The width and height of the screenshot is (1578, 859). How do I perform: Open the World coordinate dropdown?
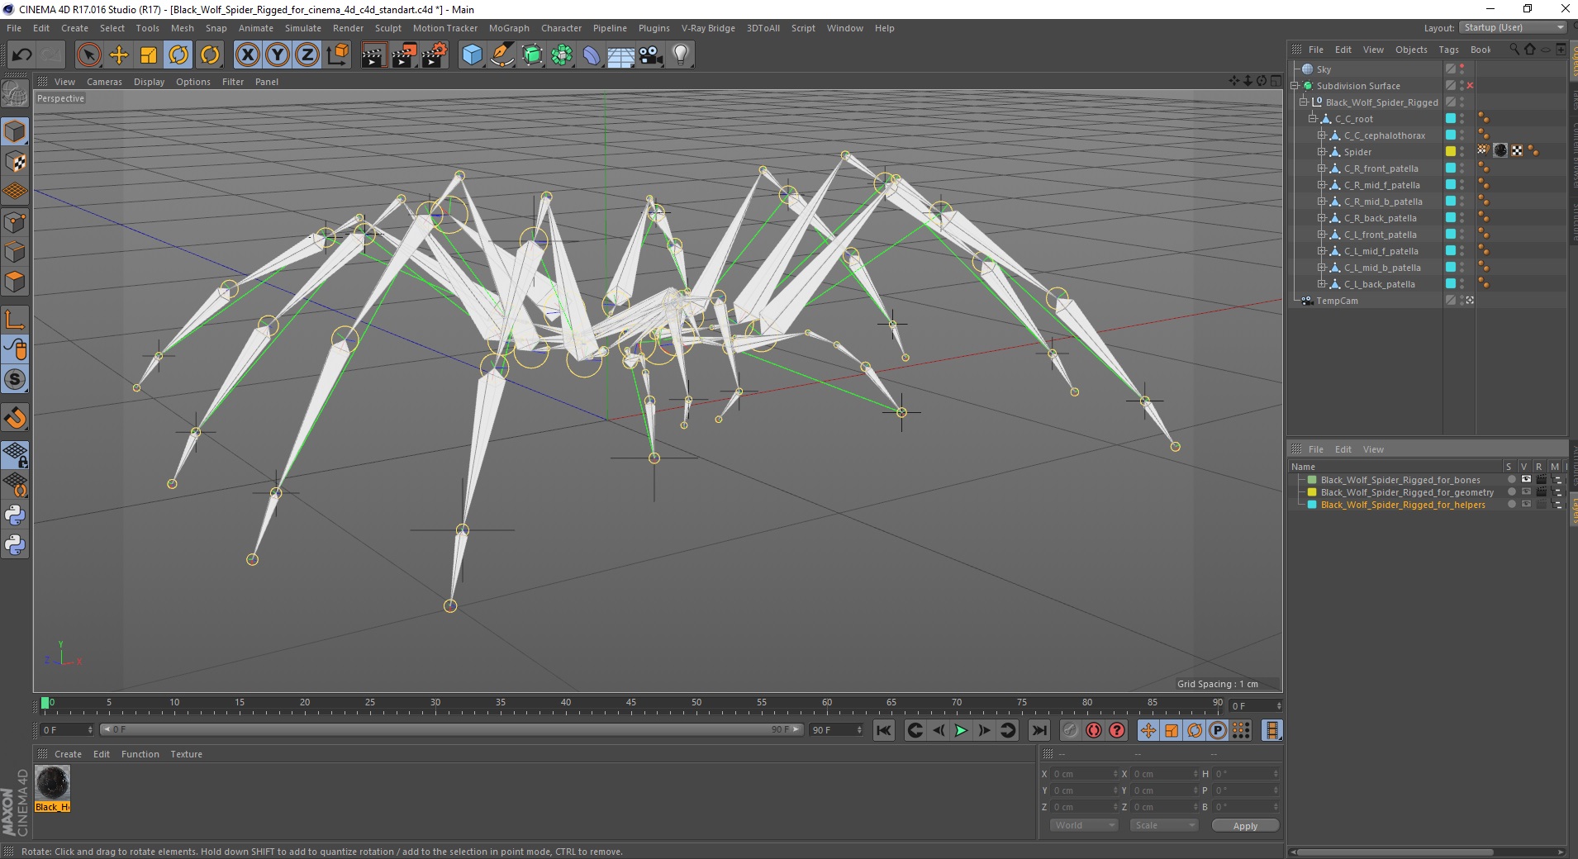coord(1083,825)
